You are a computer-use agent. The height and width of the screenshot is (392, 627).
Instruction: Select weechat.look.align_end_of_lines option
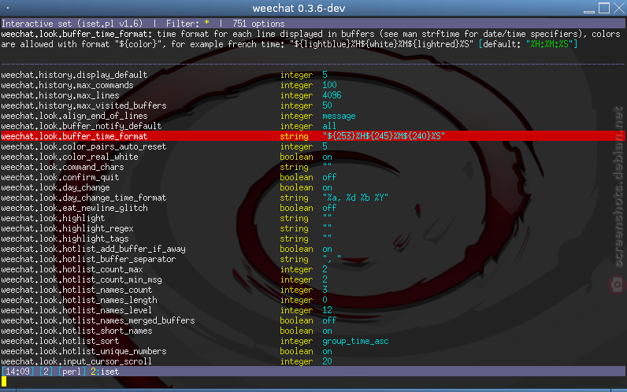[313, 116]
